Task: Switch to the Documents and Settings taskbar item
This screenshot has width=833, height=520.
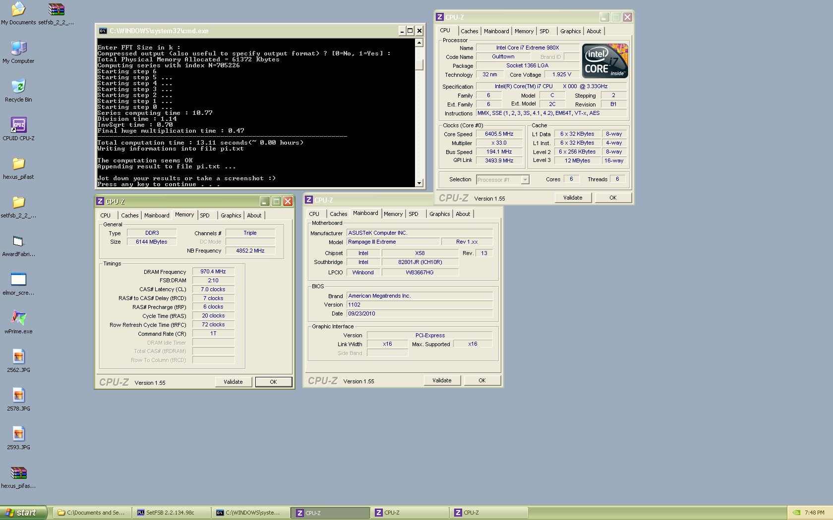Action: (x=92, y=513)
